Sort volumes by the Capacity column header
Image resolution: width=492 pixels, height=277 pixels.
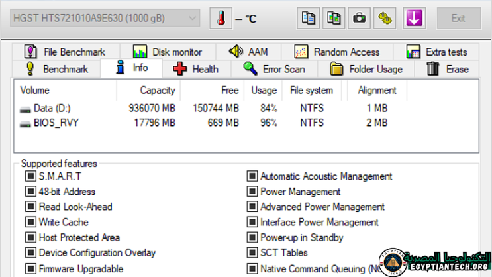coord(157,90)
